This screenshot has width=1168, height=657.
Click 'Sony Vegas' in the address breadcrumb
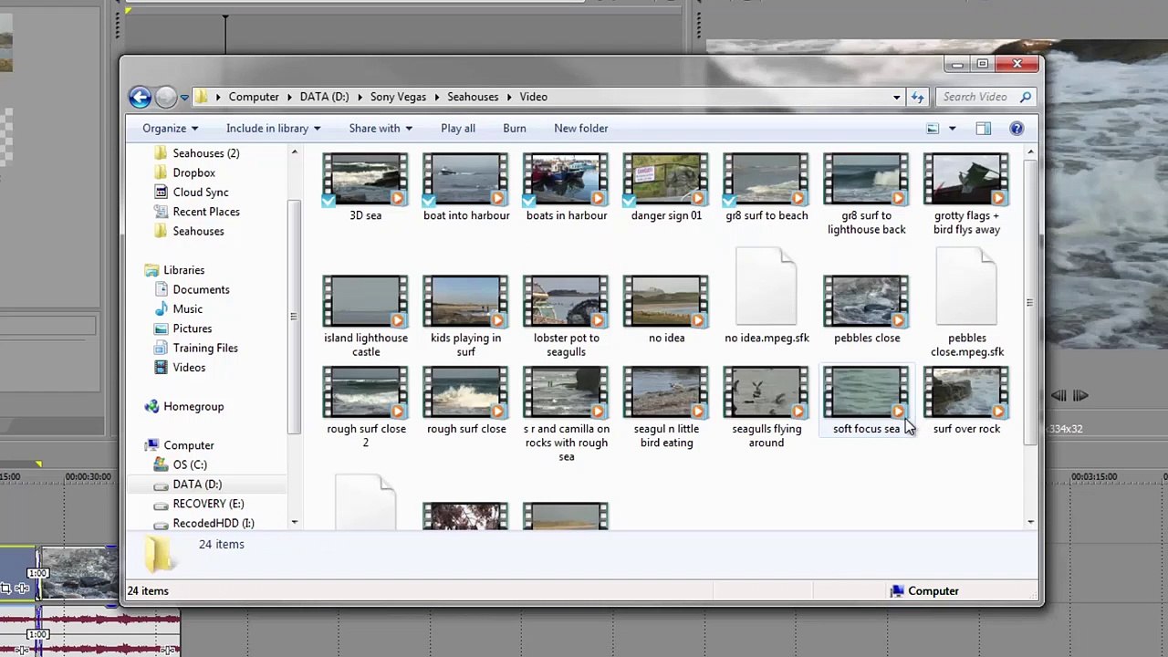pyautogui.click(x=398, y=97)
